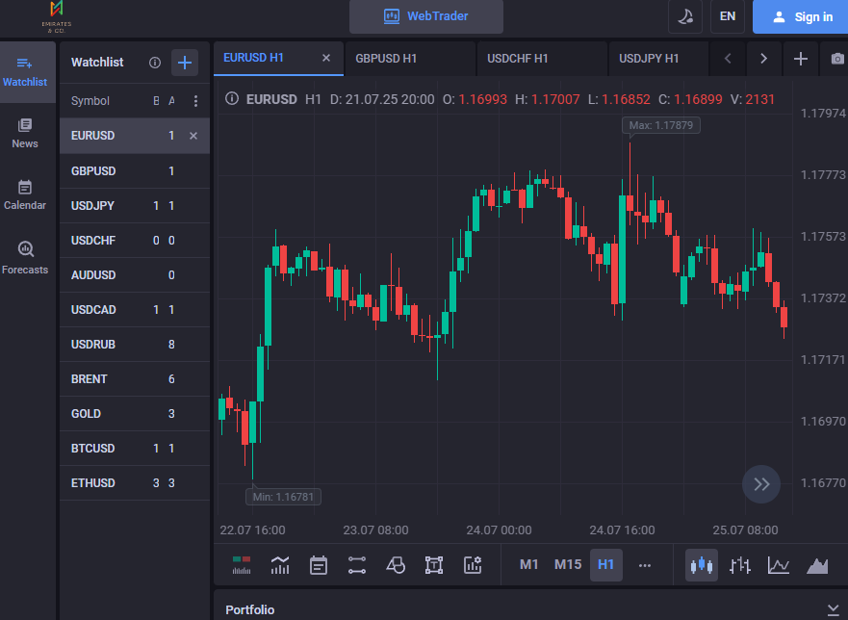Screen dimensions: 848x620
Task: Switch to line chart type
Action: click(x=779, y=565)
